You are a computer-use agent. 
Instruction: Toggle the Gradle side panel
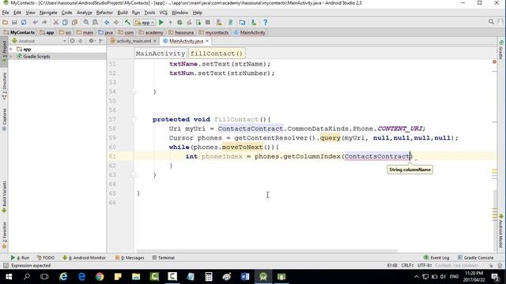[500, 50]
